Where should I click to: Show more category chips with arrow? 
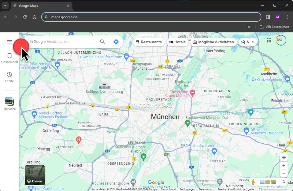tap(253, 42)
